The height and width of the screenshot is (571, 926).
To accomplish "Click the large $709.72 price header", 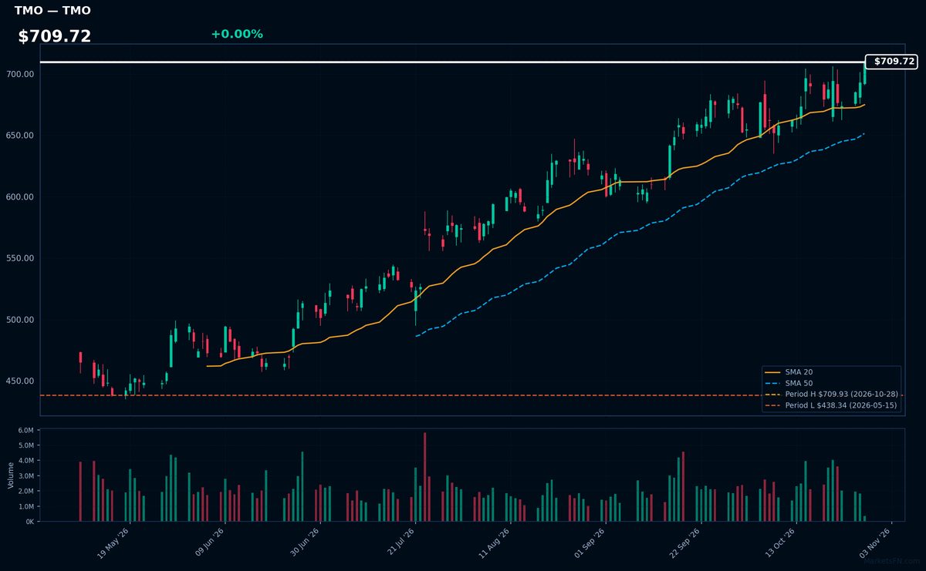I will coord(55,36).
